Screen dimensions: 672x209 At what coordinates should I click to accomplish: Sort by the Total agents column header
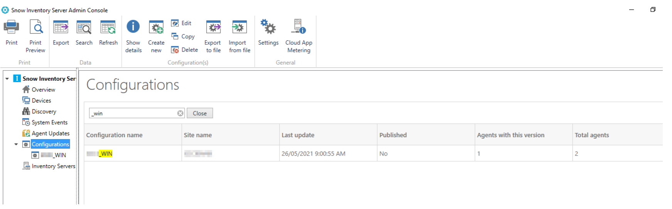(618, 135)
